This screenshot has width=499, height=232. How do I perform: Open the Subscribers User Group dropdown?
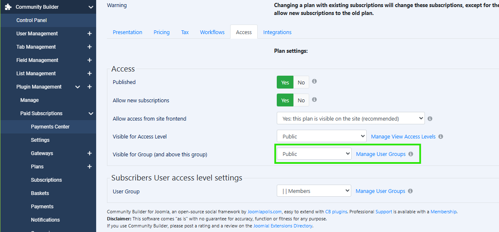pos(314,191)
